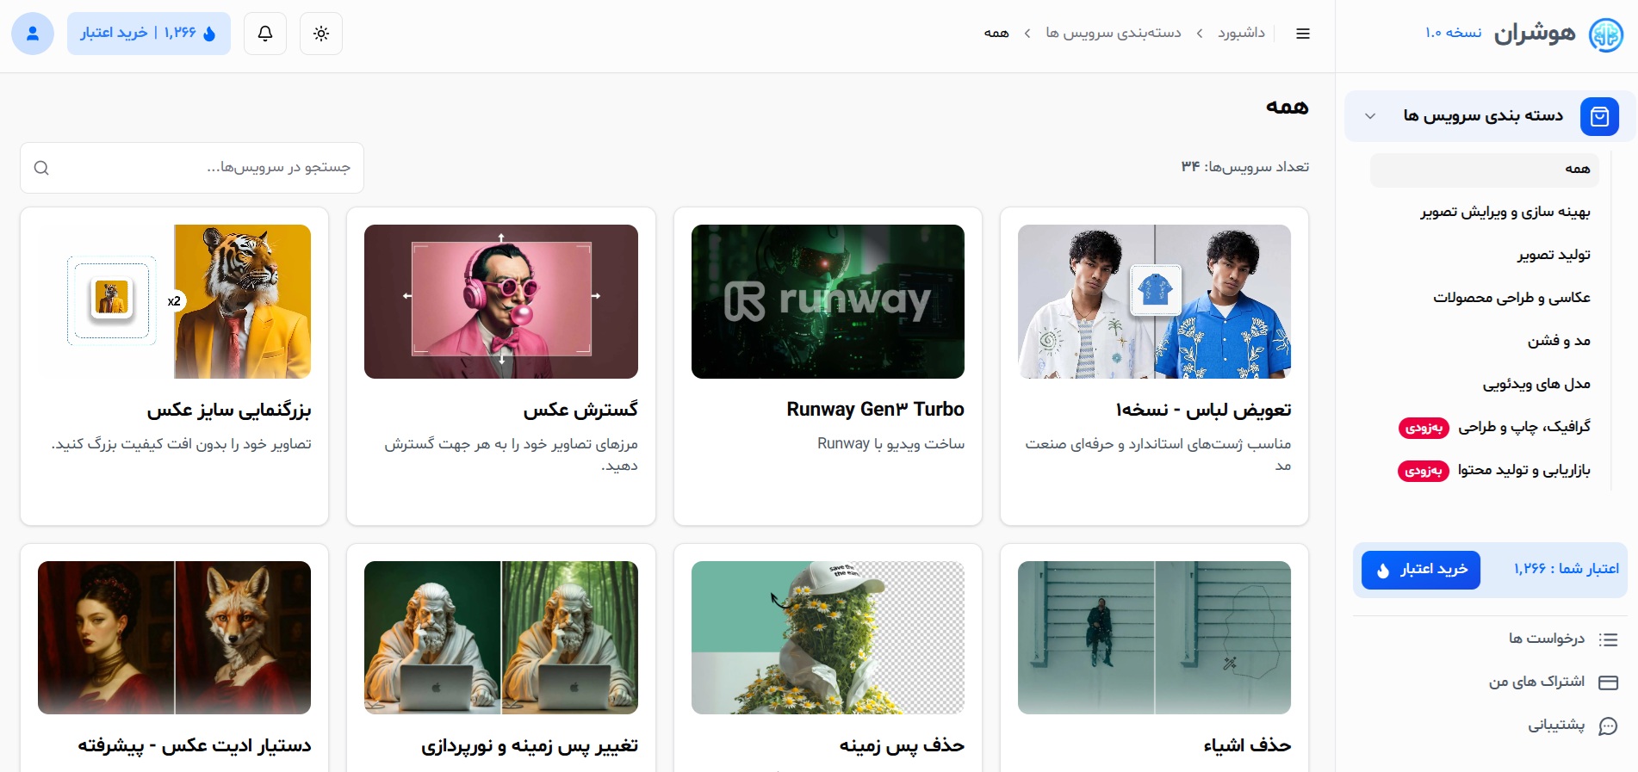The height and width of the screenshot is (772, 1638).
Task: Click the search magnifier icon
Action: 41,168
